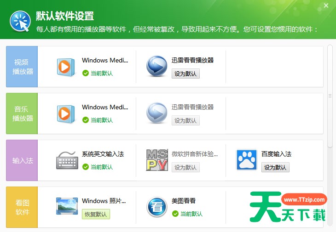
Task: Click 当前默认 status under 系统英文输入法
Action: point(102,167)
